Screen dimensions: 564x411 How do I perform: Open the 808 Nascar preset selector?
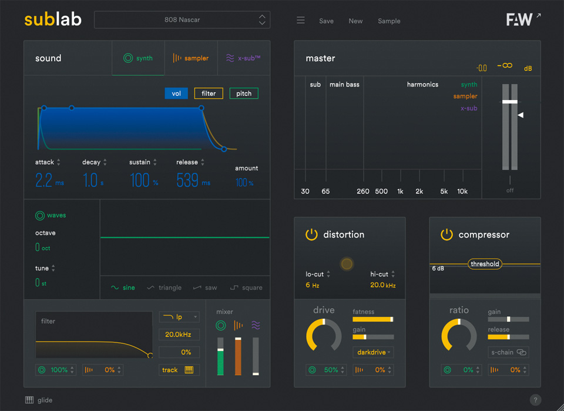[182, 20]
